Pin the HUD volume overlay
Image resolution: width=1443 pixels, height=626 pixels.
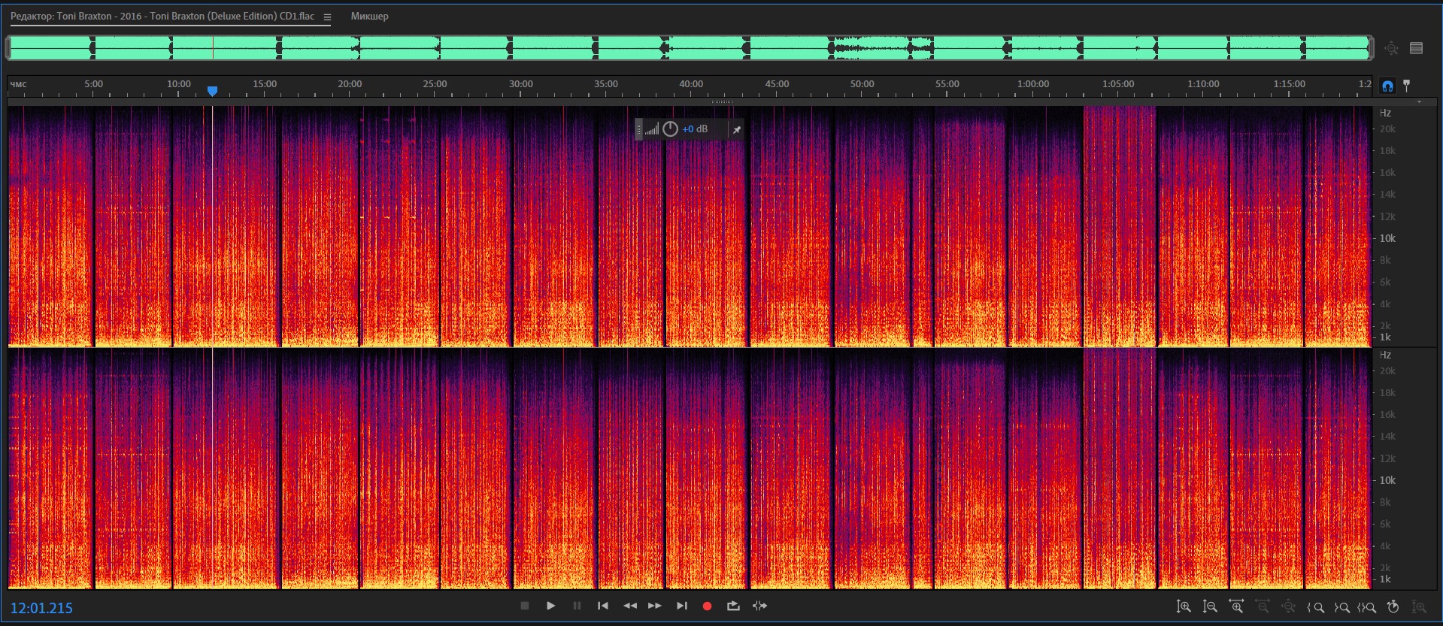pyautogui.click(x=737, y=130)
